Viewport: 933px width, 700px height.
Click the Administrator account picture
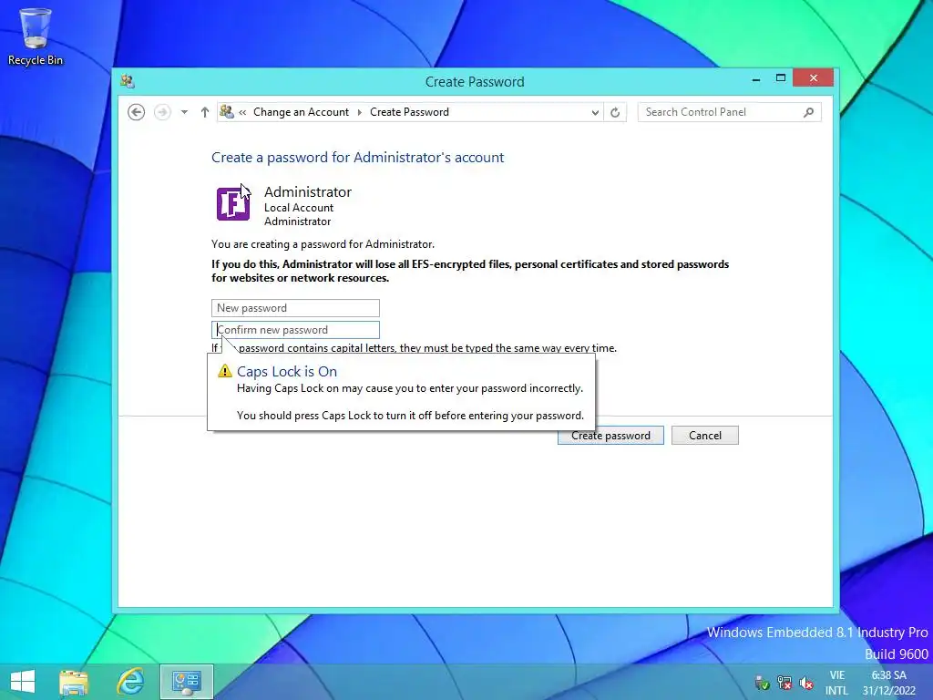[233, 203]
